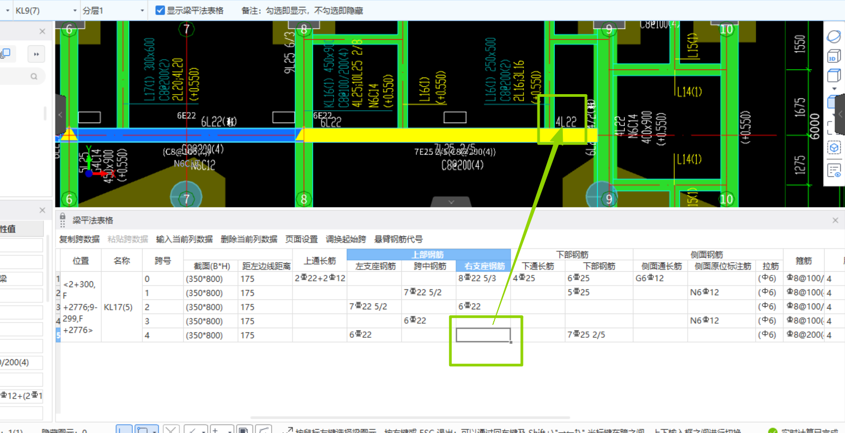Click the 上部钢筋 group header

click(x=429, y=254)
